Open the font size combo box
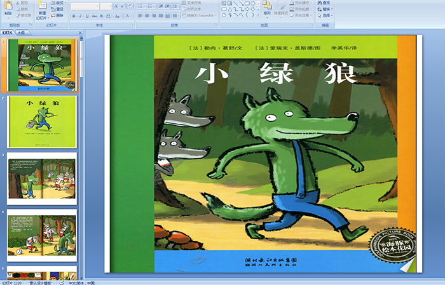 point(106,6)
